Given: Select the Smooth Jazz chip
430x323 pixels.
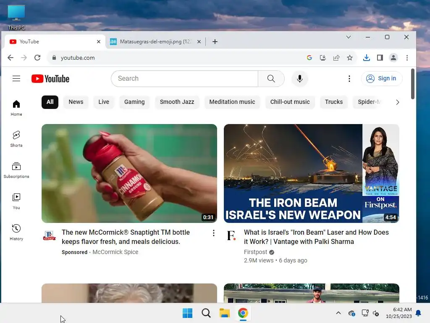Looking at the screenshot, I should (x=177, y=102).
